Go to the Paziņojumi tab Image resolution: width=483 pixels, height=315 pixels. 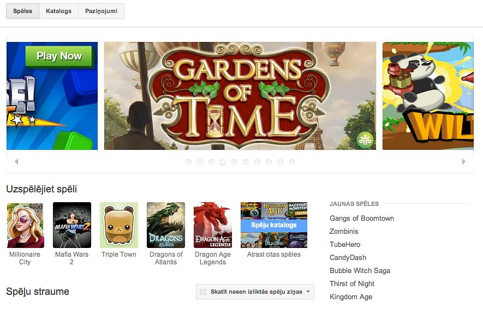[x=101, y=11]
